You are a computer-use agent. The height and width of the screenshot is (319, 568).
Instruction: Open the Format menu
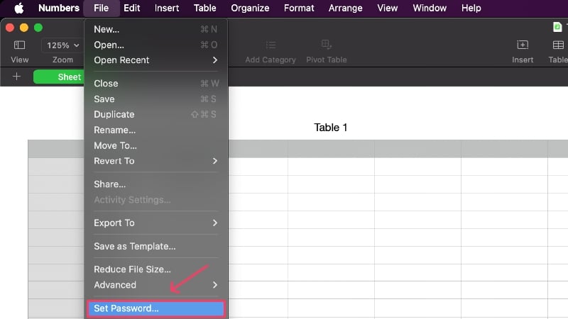pyautogui.click(x=299, y=8)
